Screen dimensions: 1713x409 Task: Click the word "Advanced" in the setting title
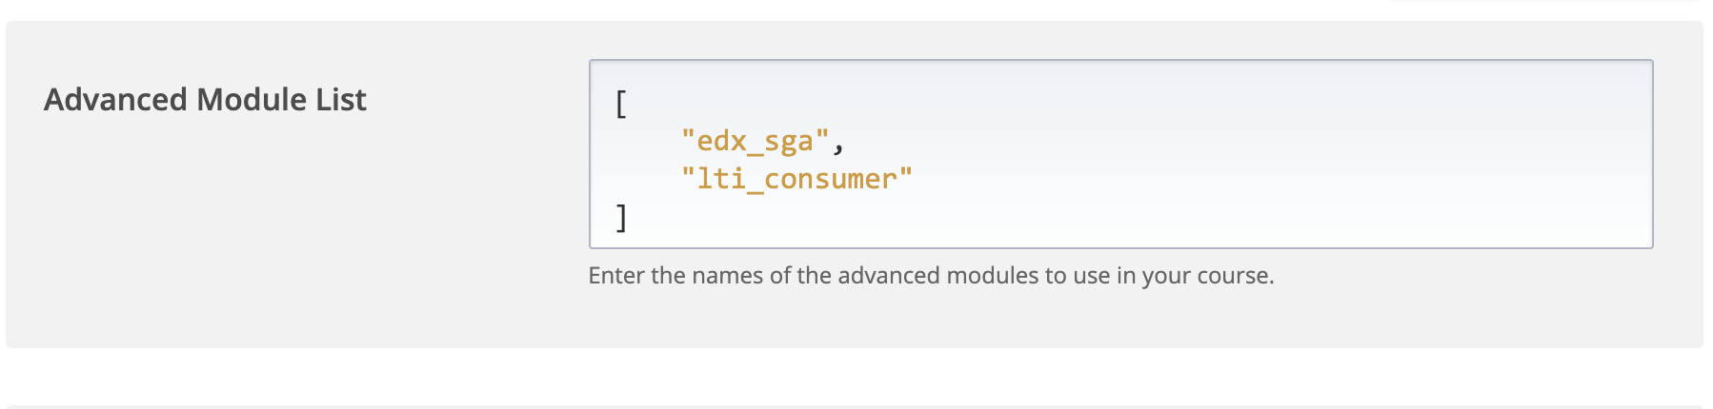click(x=115, y=100)
